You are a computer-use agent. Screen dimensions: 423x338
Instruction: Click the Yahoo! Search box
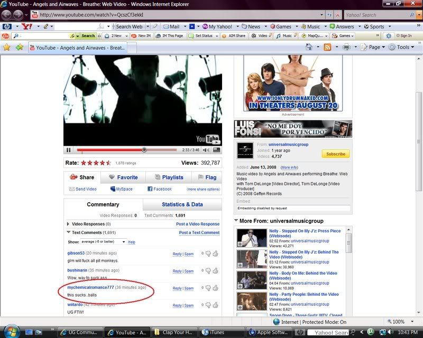click(376, 15)
